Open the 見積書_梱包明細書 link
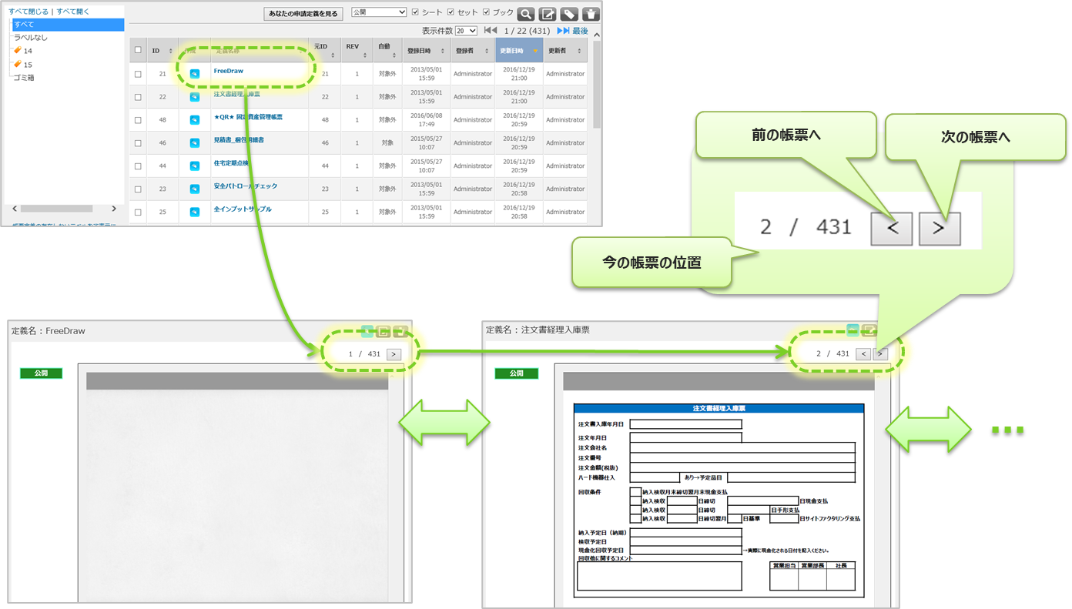 [244, 141]
